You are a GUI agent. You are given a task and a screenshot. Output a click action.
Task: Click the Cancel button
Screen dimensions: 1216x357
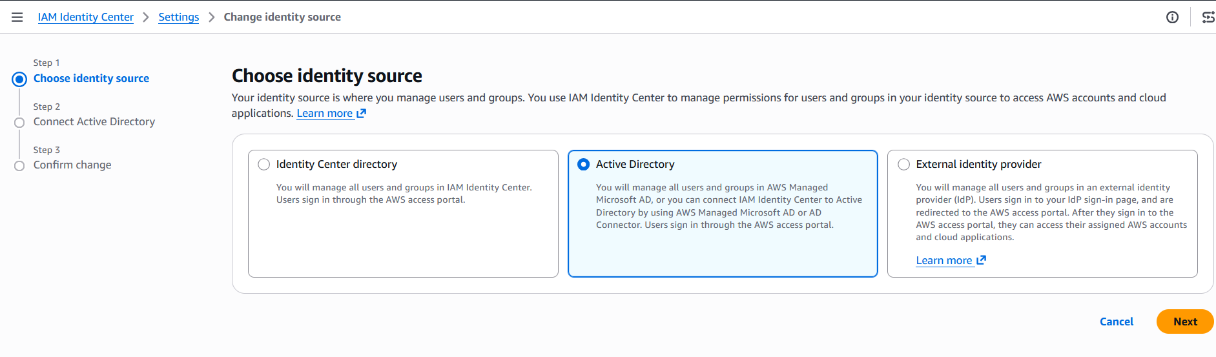point(1117,321)
